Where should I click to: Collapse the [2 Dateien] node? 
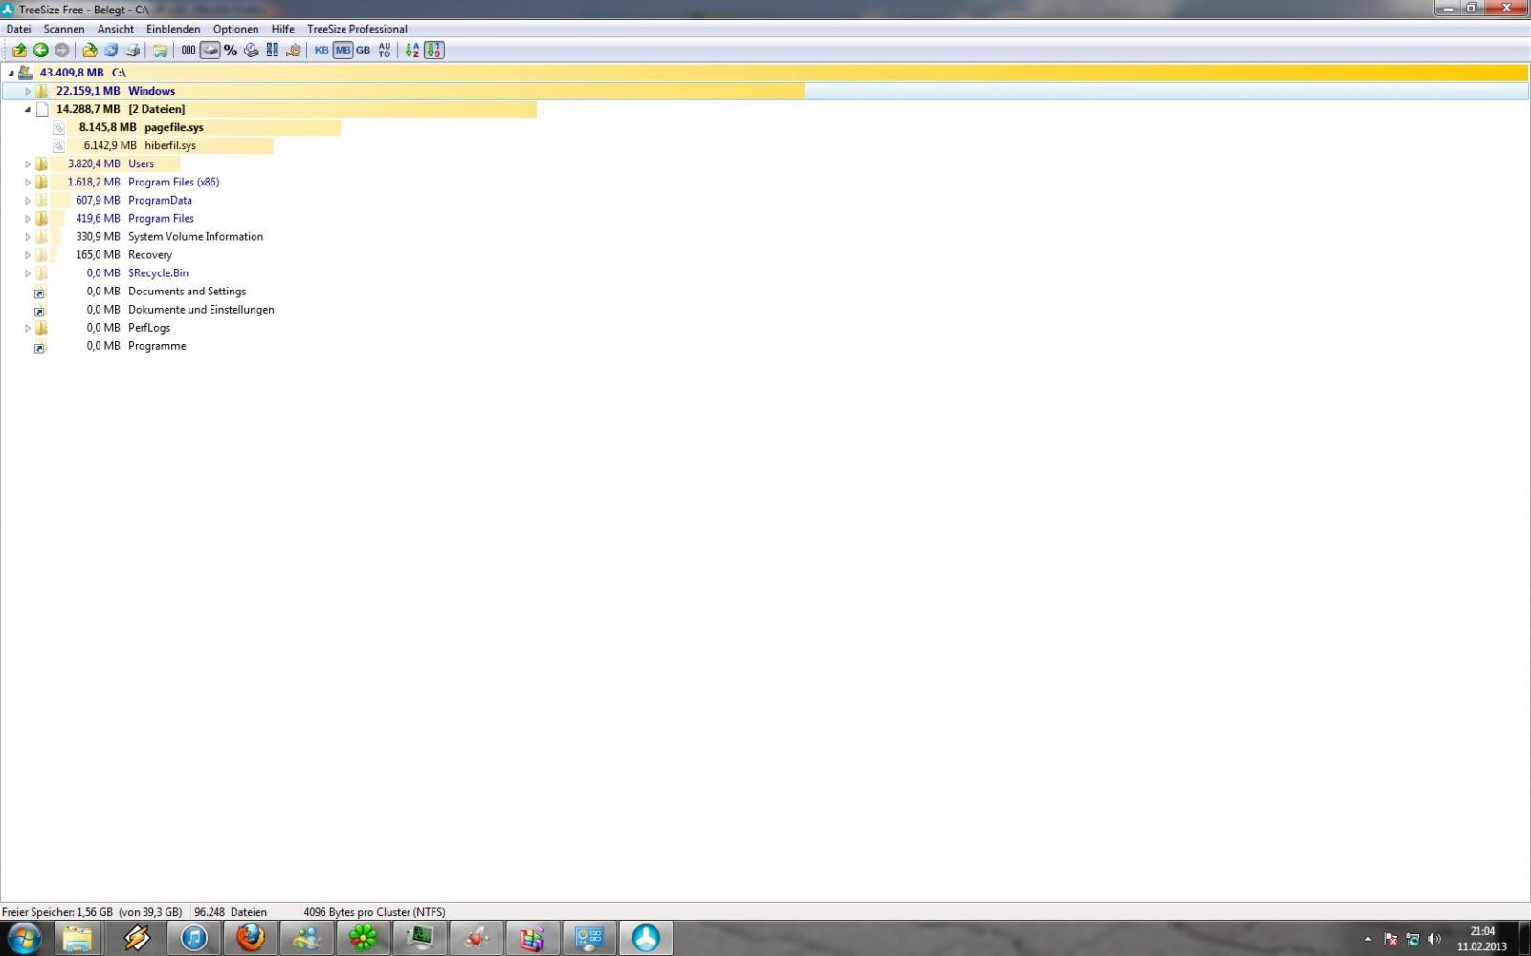point(28,109)
